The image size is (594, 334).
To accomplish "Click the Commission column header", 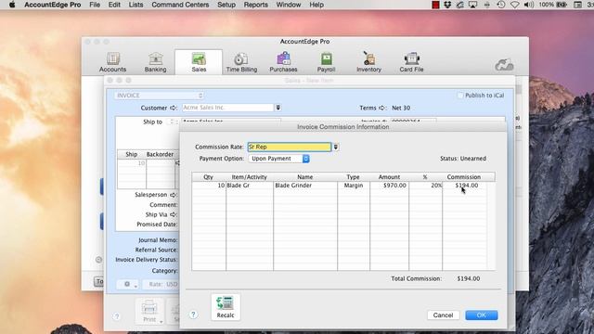I will 464,177.
